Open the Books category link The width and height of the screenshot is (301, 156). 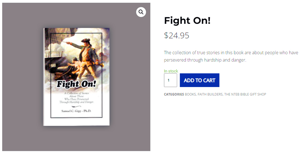click(190, 94)
